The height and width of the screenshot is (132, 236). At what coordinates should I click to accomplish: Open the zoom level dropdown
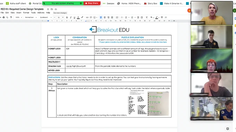click(19, 18)
